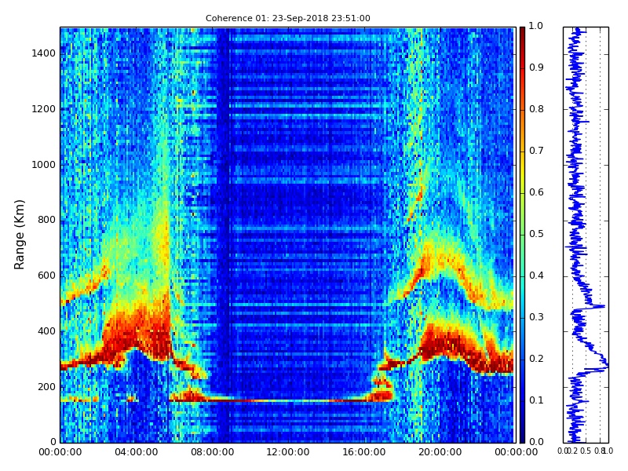Screen dimensions: 628x471
Task: Click the 12:00:00 time axis label
Action: [288, 452]
